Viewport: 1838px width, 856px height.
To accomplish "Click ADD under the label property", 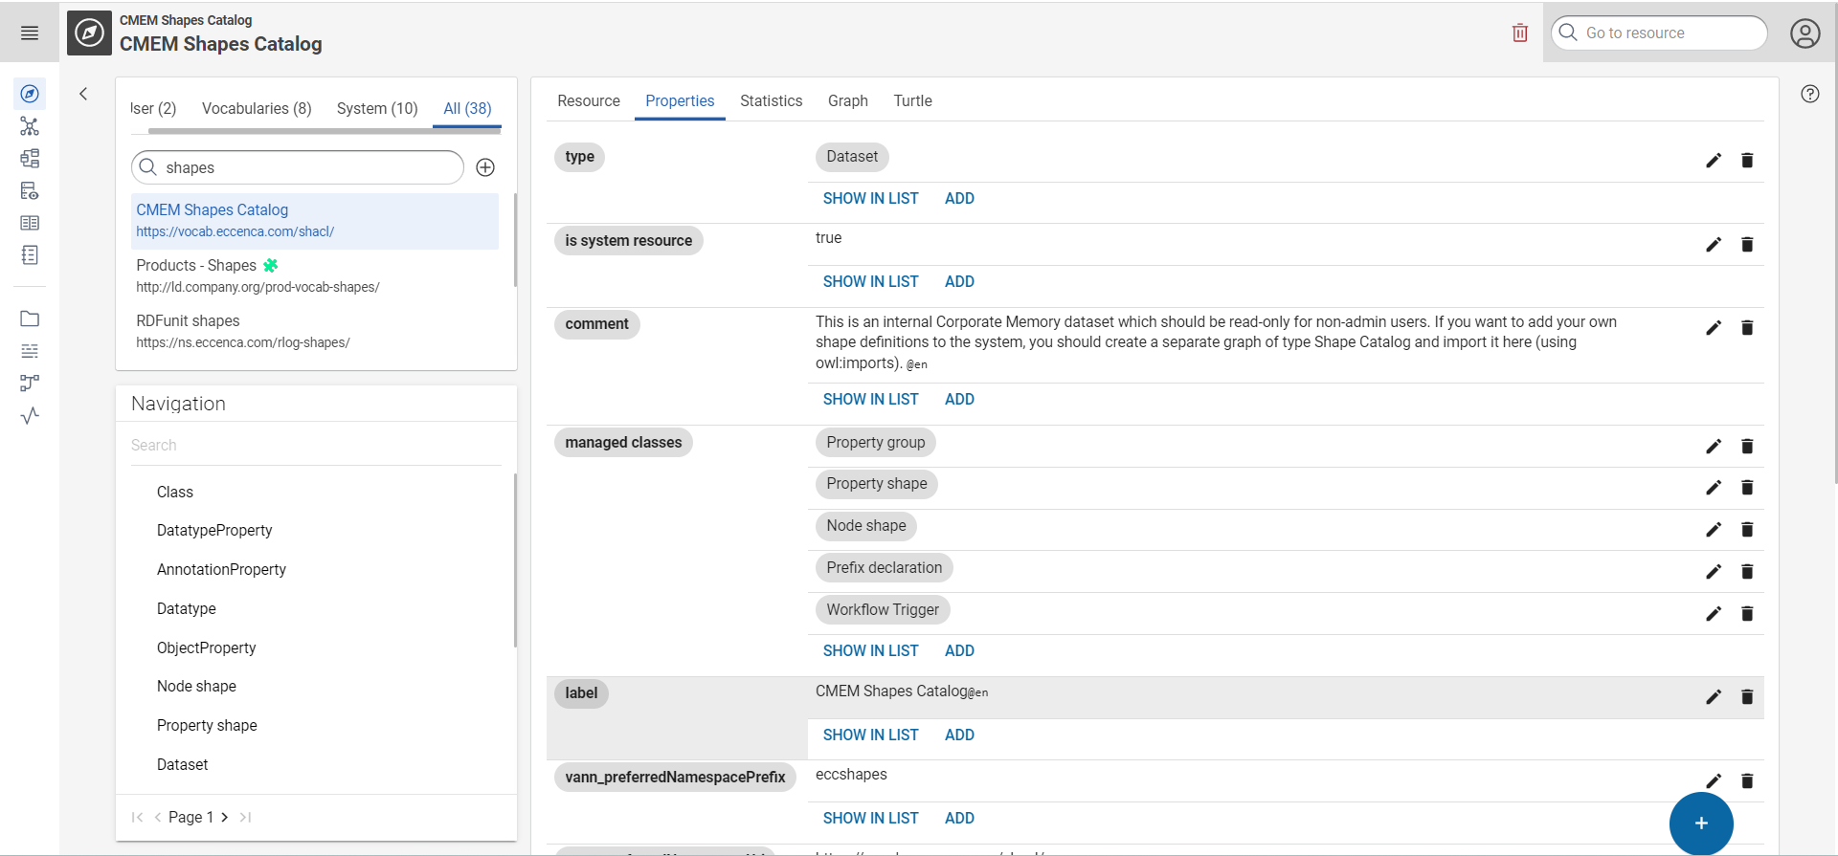I will click(x=959, y=735).
